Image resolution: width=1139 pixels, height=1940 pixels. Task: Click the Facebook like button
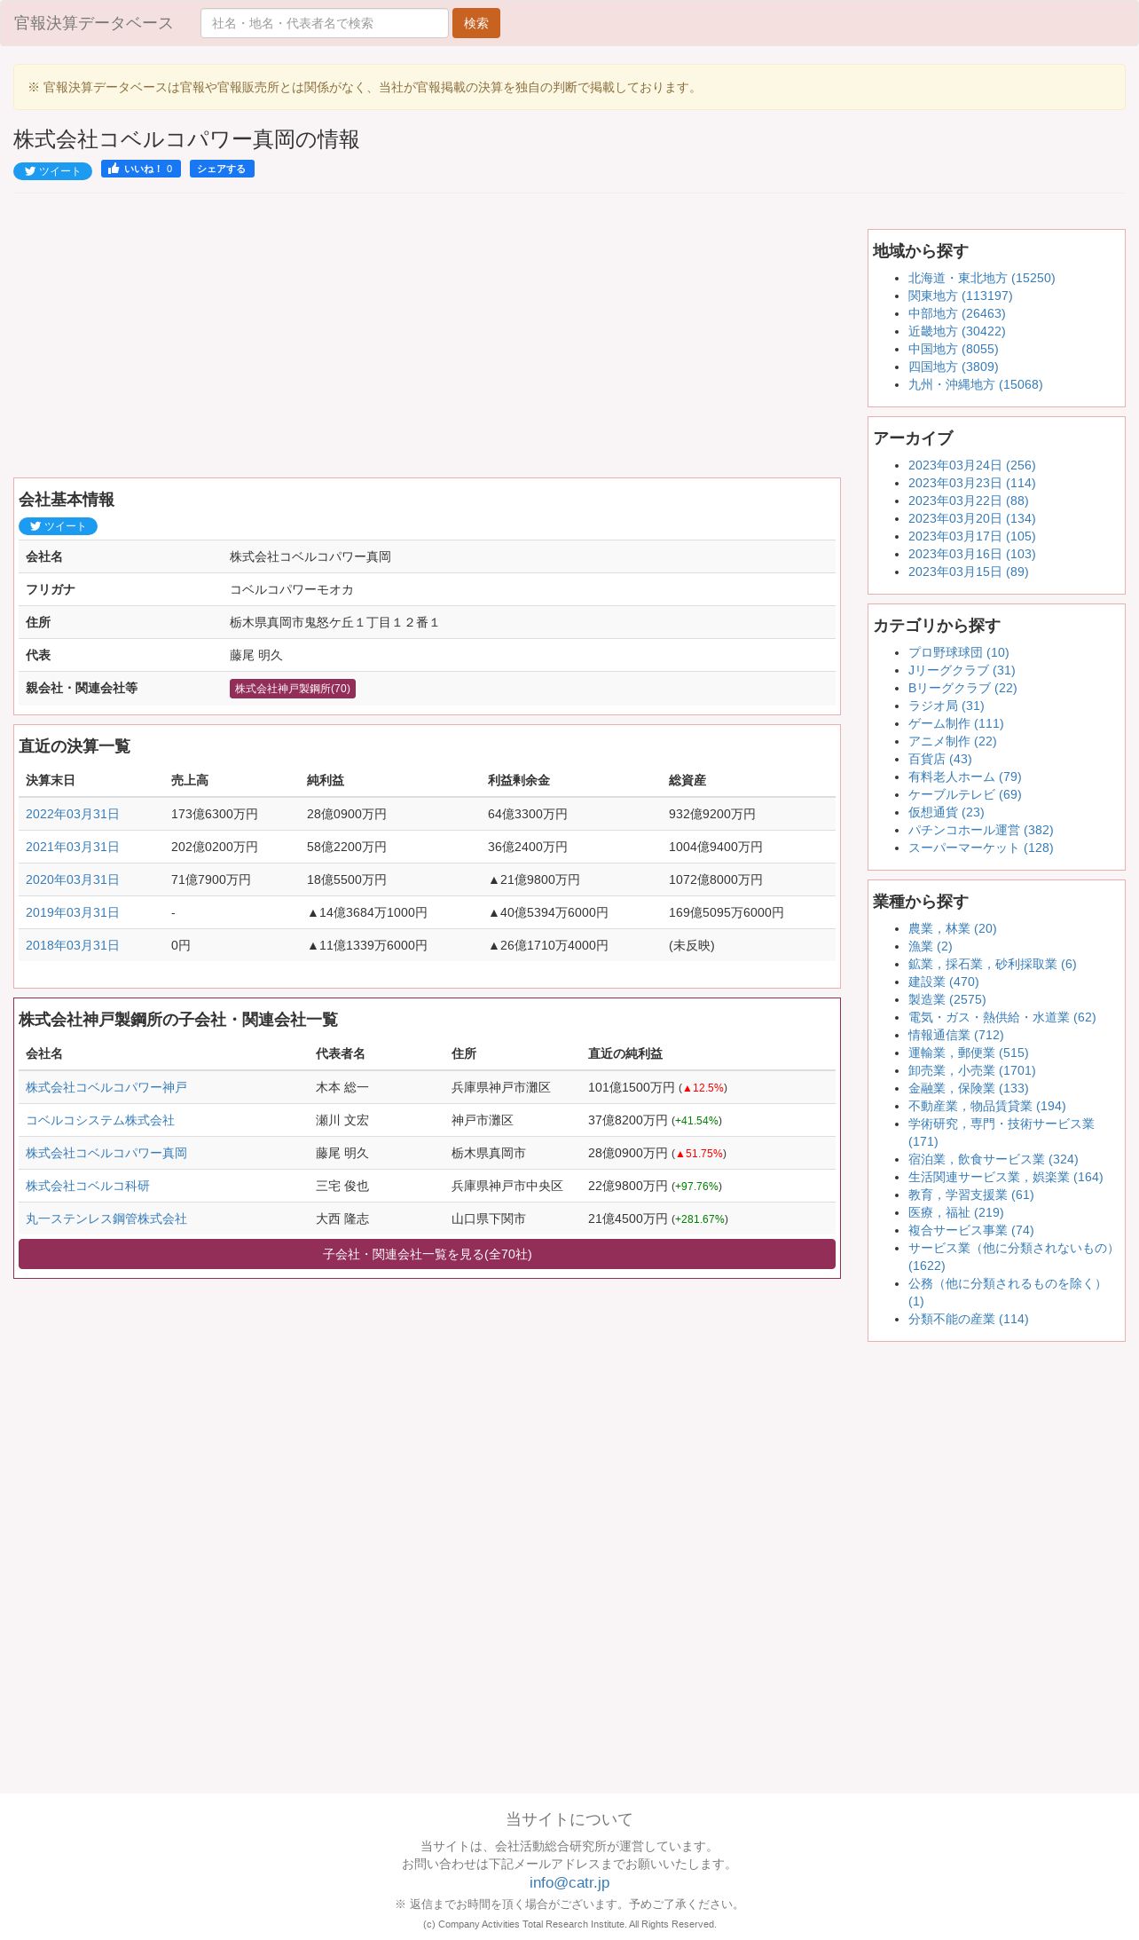[x=141, y=169]
